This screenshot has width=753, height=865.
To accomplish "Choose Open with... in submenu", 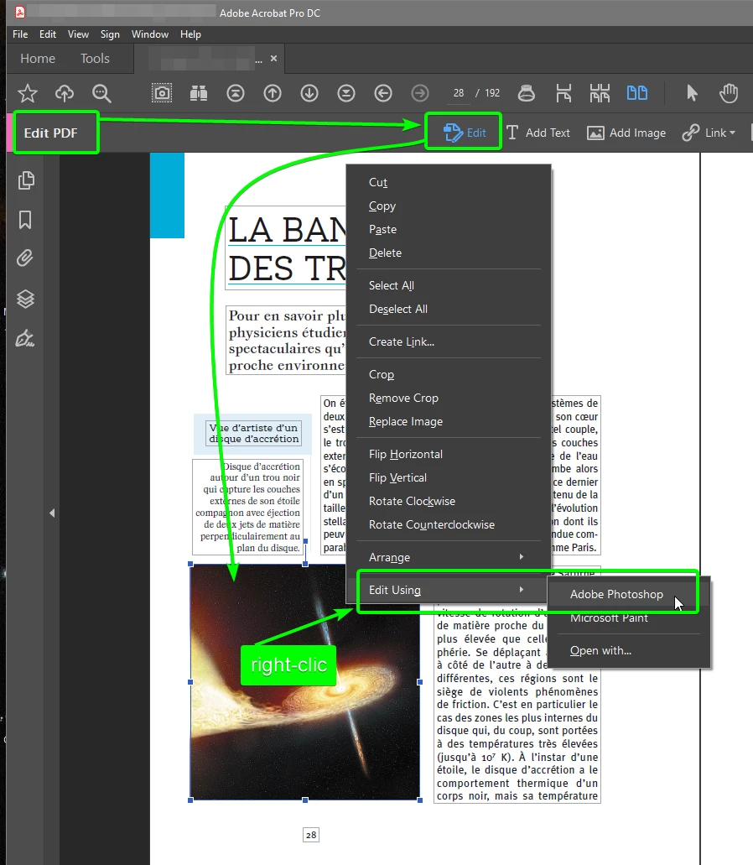I will click(628, 650).
